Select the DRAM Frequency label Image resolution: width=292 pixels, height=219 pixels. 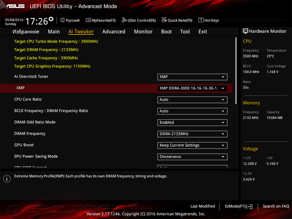[30, 133]
